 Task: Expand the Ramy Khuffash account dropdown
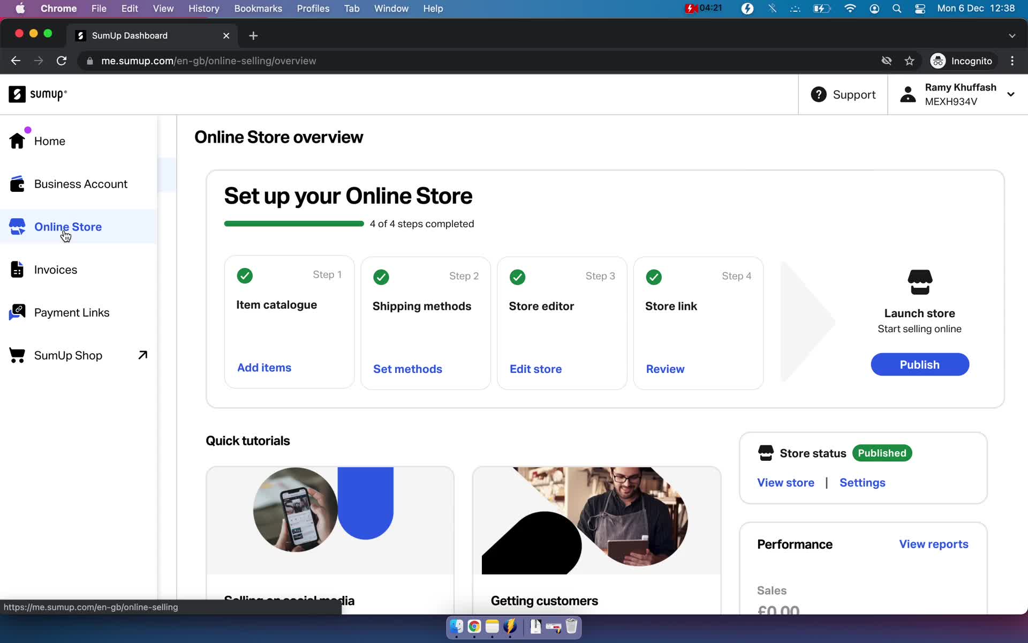tap(1010, 94)
